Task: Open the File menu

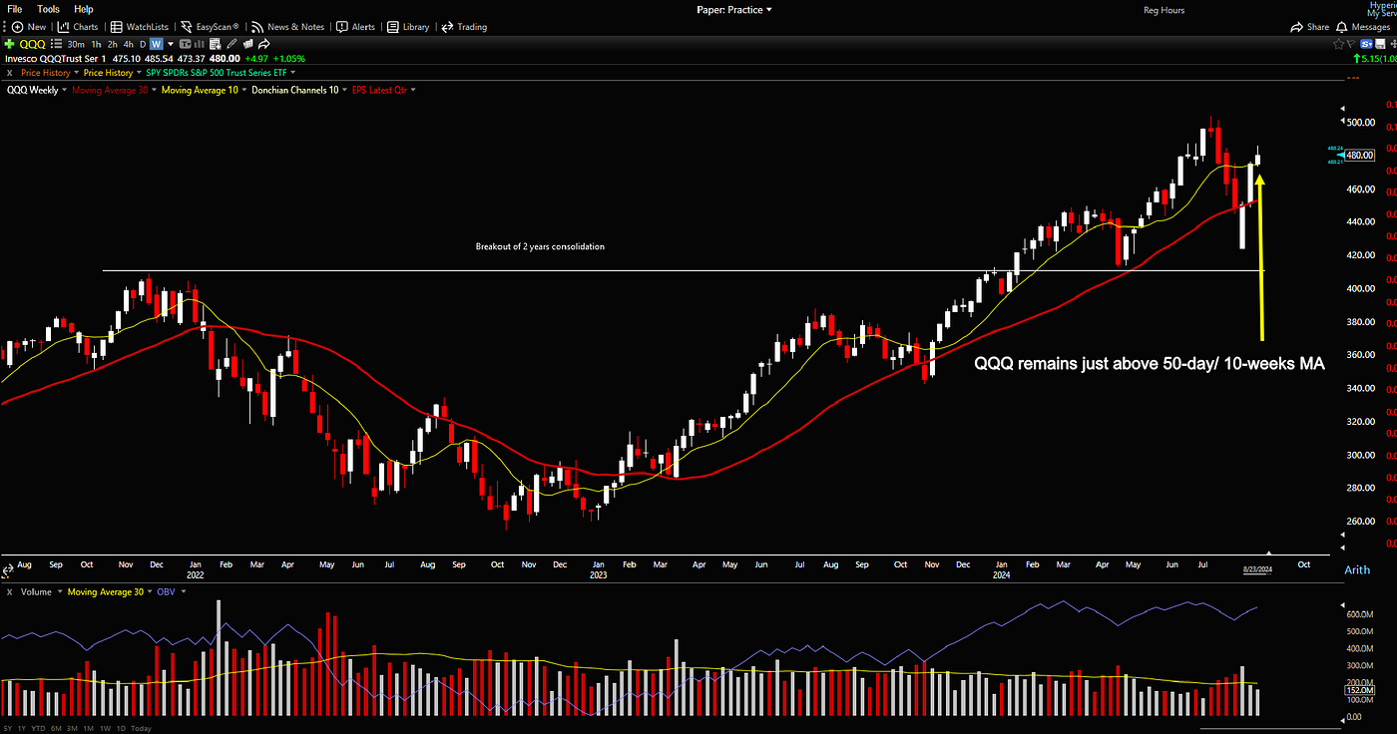Action: pos(15,9)
